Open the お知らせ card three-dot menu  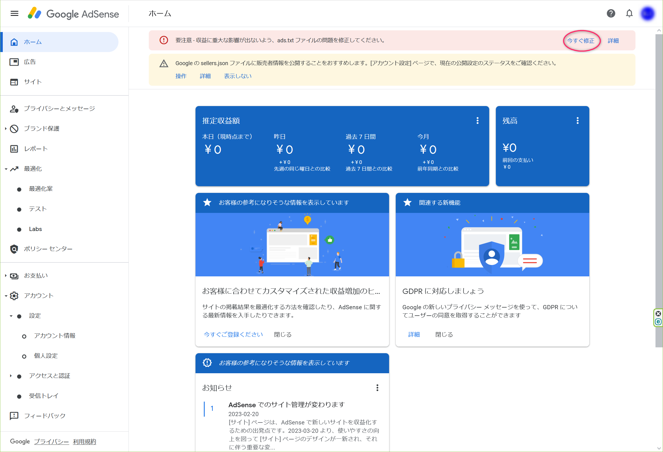coord(377,388)
